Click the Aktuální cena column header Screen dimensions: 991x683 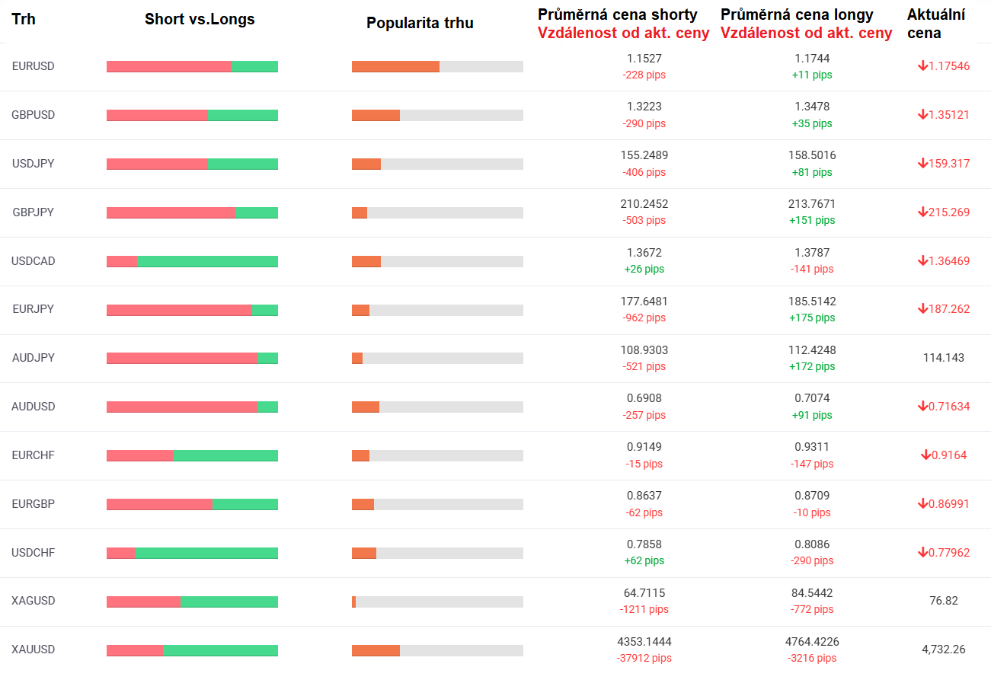click(936, 24)
